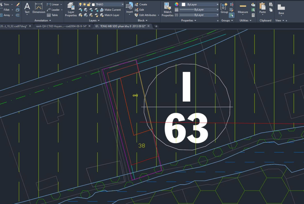Expand the Layers panel title arrow
Screen dimensions: 304x204
(98, 21)
